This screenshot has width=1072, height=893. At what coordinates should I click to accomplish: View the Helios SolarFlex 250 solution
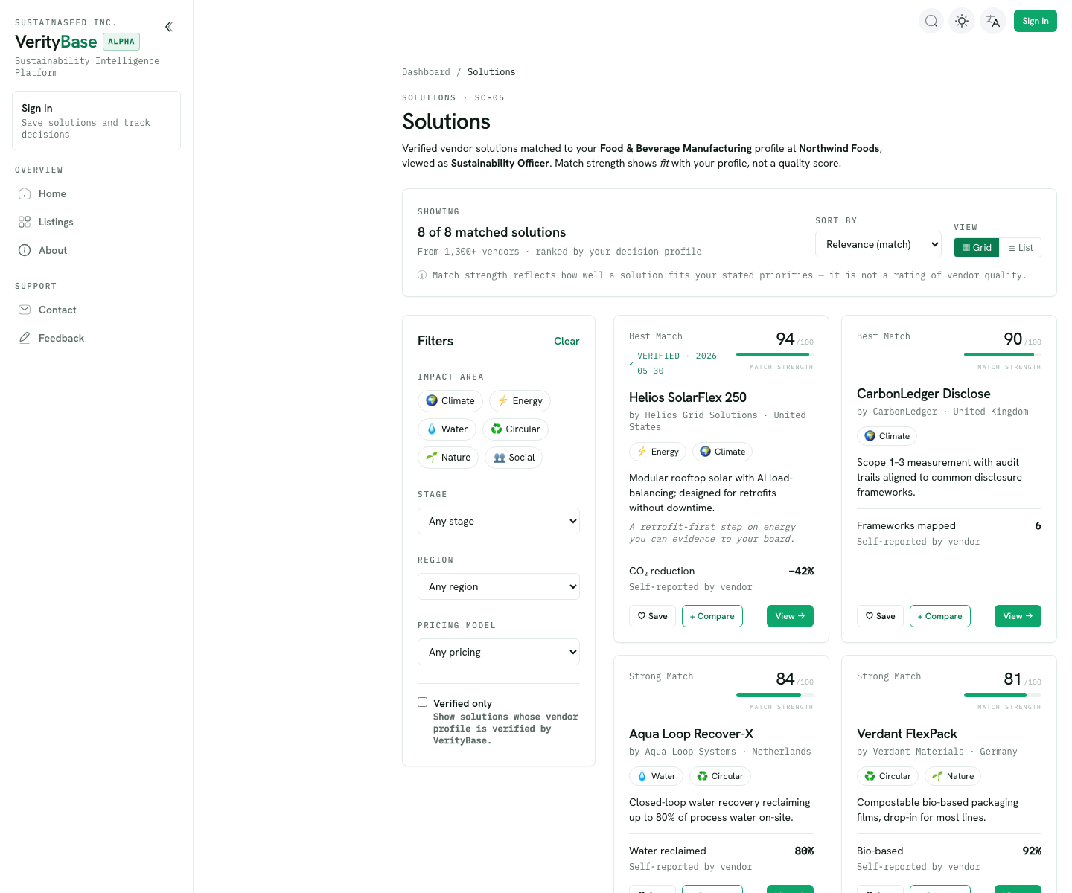(790, 616)
